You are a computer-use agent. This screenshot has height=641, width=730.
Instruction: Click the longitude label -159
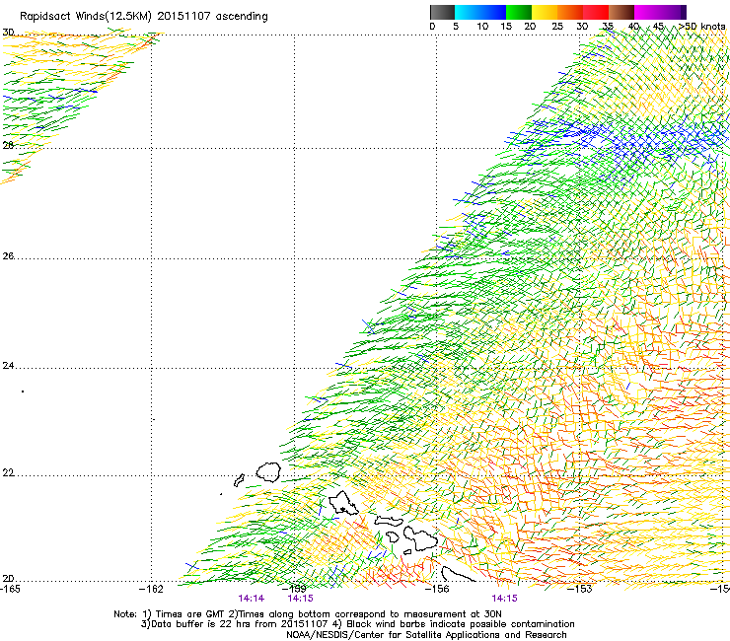coord(294,589)
